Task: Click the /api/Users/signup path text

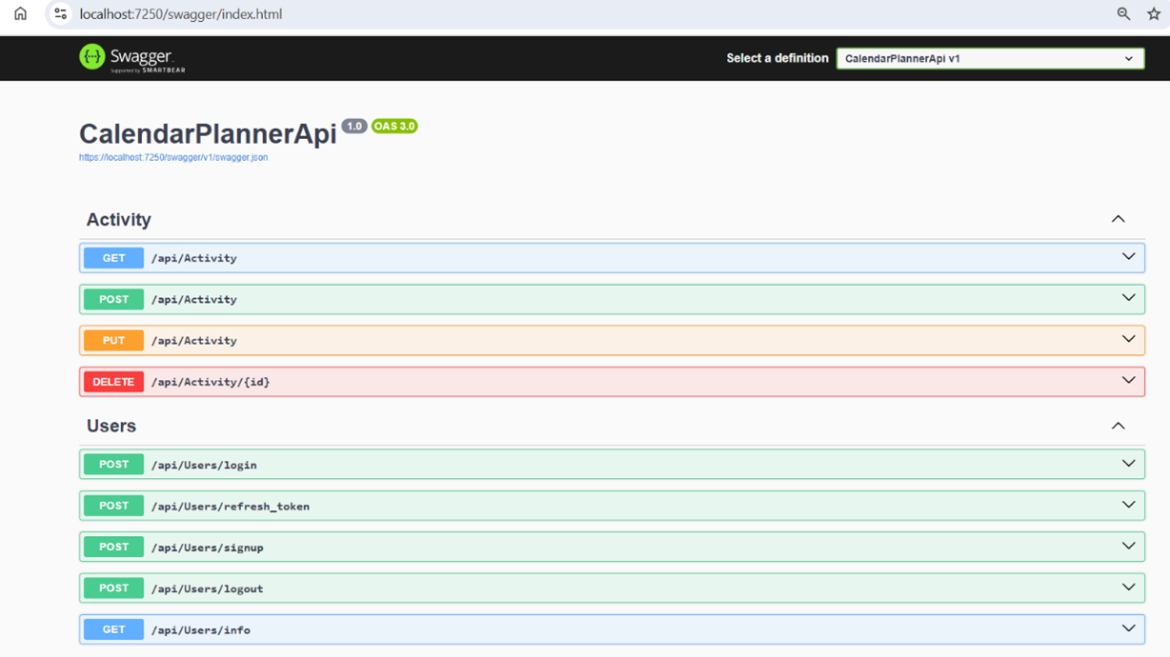Action: (208, 548)
